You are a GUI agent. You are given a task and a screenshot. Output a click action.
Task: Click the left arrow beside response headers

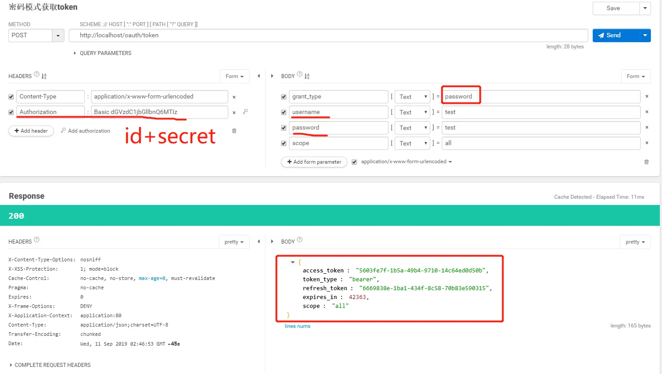click(259, 241)
